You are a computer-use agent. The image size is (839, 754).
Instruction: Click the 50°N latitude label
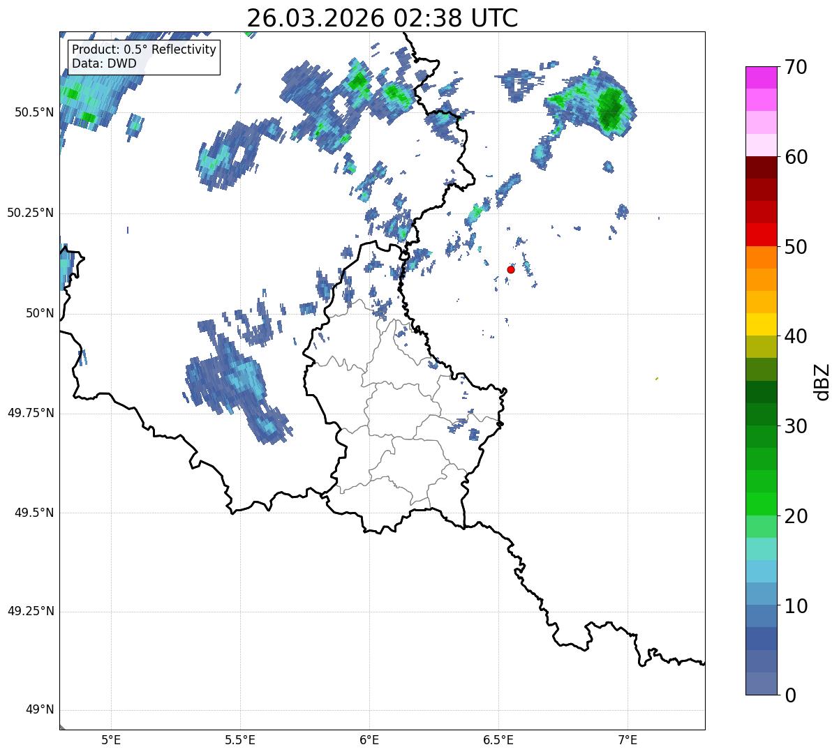(40, 313)
